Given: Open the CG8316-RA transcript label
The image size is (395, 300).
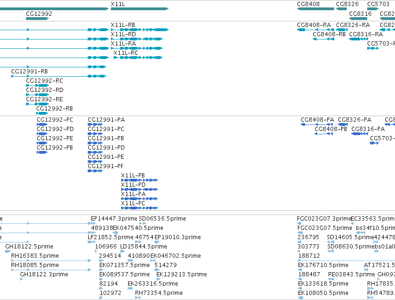Looking at the screenshot, I should click(x=366, y=34).
